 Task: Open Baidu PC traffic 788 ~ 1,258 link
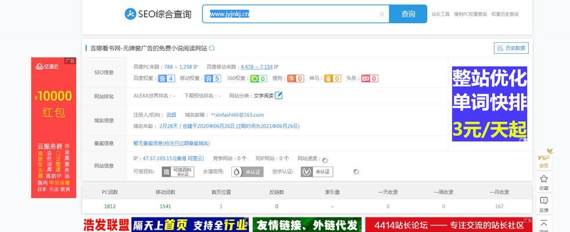tap(178, 67)
